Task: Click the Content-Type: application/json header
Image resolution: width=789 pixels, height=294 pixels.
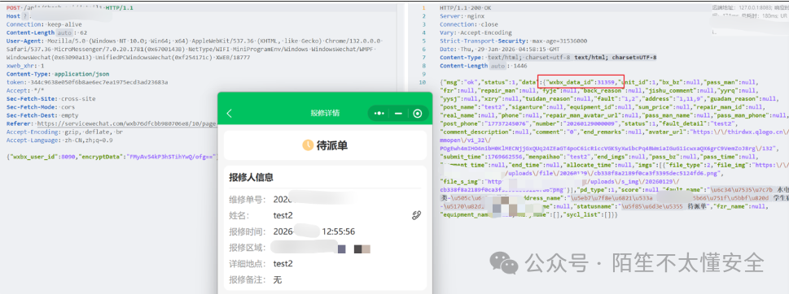Action: (57, 74)
